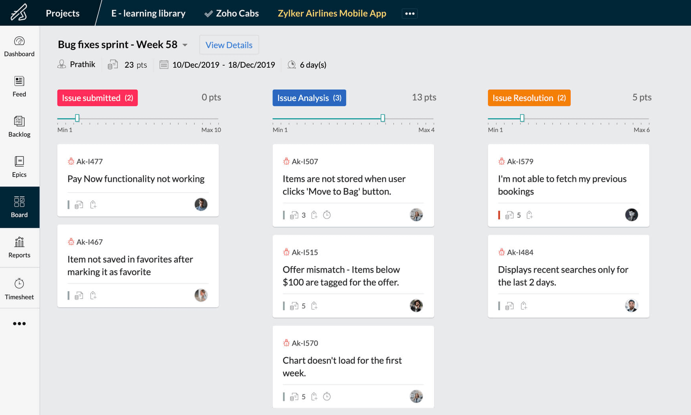Open item Ak-I477 ID link
Viewport: 691px width, 415px height.
pyautogui.click(x=90, y=161)
